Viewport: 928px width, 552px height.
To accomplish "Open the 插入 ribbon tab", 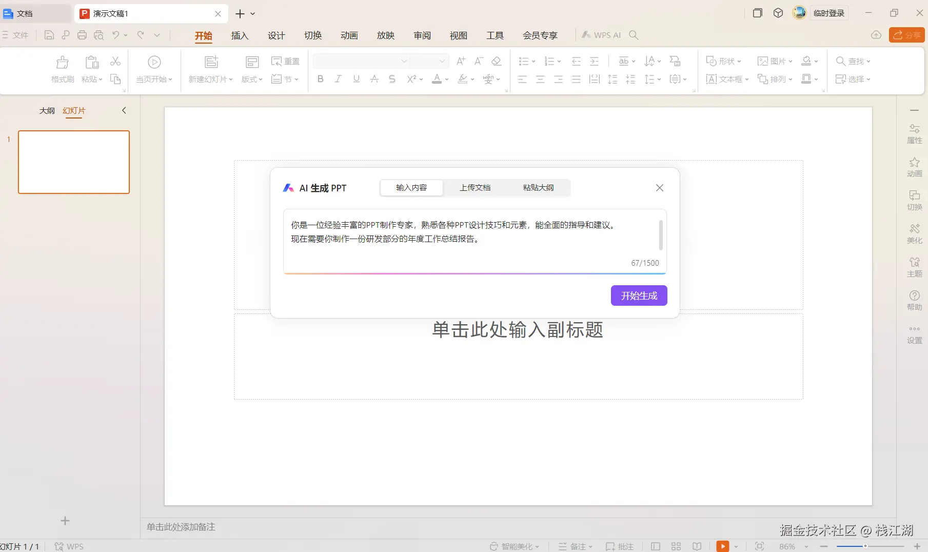I will pos(240,35).
